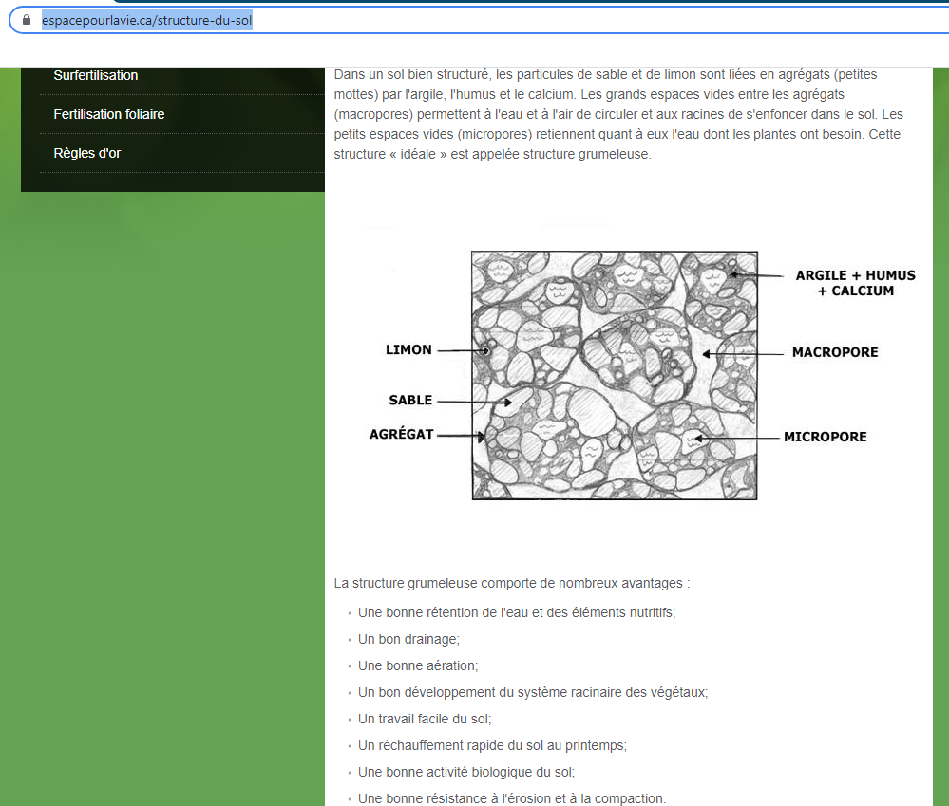Click the MACROPORE label in diagram
949x806 pixels.
[x=835, y=352]
